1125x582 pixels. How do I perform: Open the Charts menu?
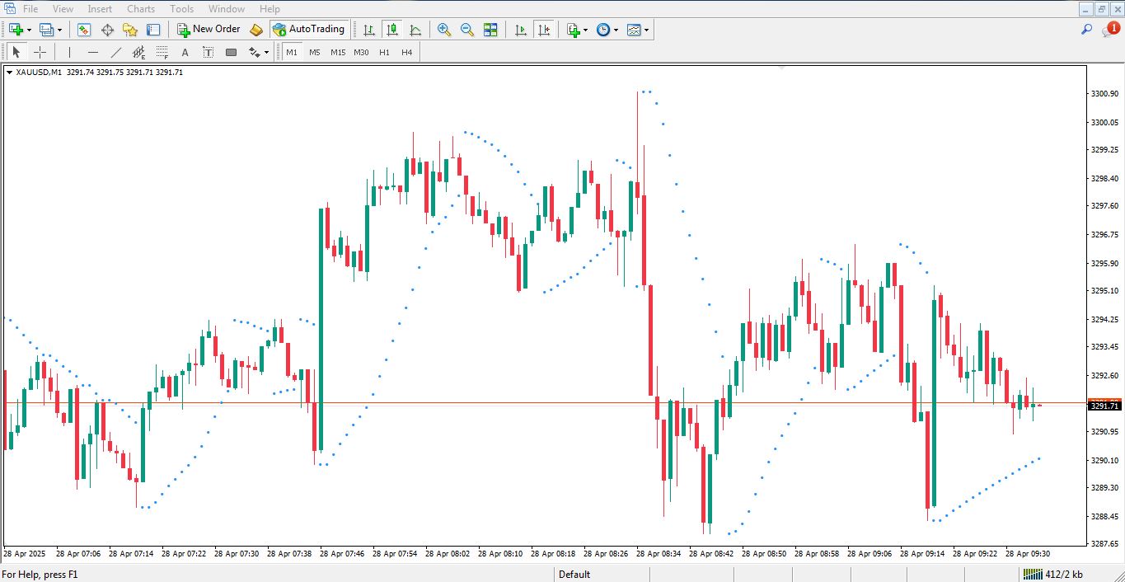coord(140,8)
